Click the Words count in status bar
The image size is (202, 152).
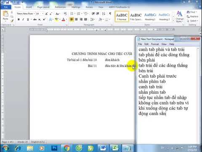tap(22, 142)
